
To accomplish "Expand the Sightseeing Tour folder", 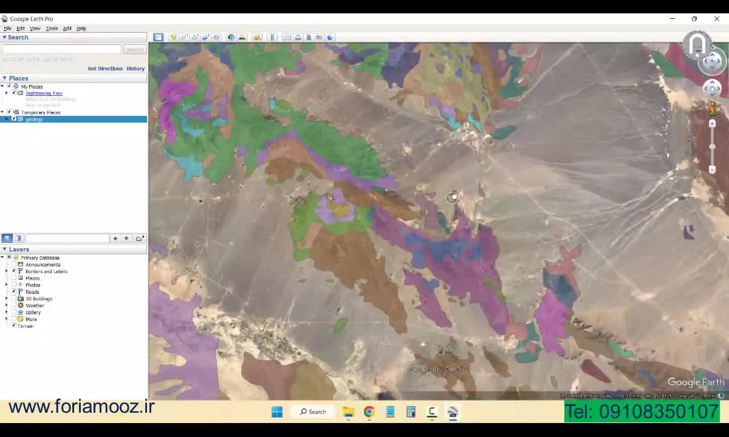I will [7, 93].
